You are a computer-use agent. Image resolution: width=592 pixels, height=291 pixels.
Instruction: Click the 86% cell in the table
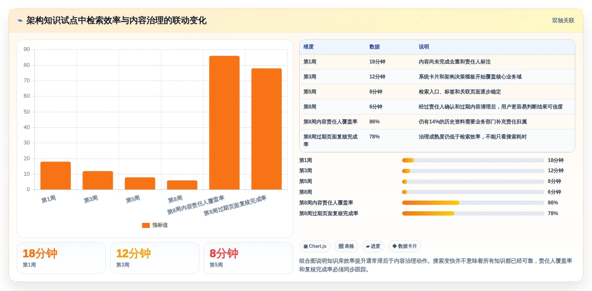click(x=374, y=122)
